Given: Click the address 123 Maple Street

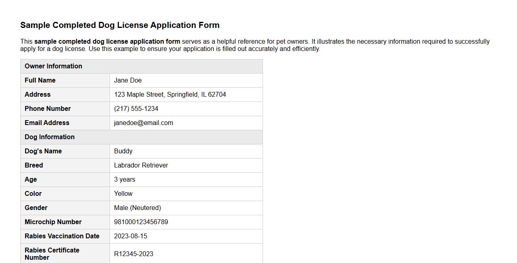Looking at the screenshot, I should [x=170, y=94].
